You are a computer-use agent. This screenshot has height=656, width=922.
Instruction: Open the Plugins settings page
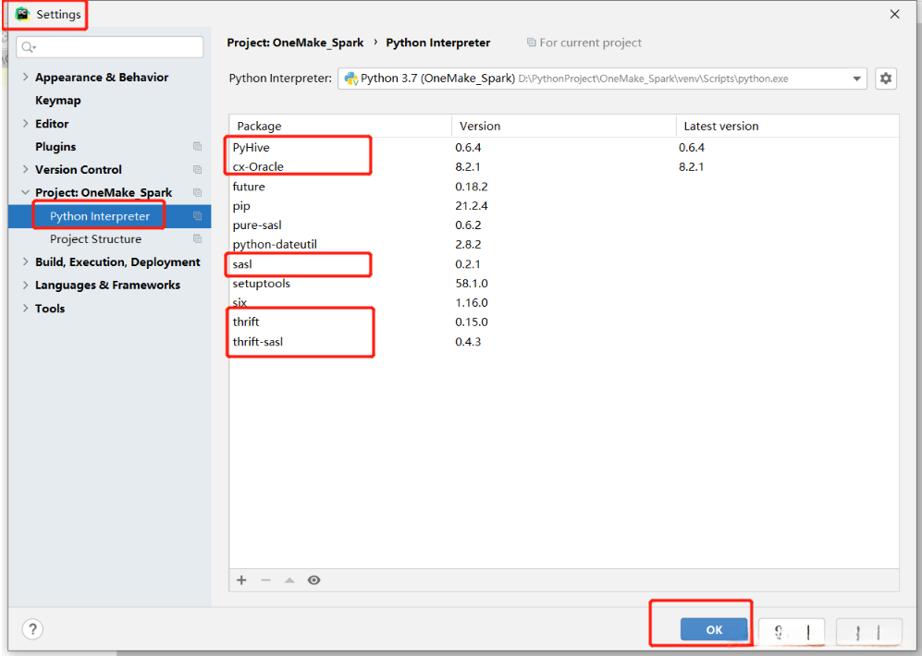point(55,147)
